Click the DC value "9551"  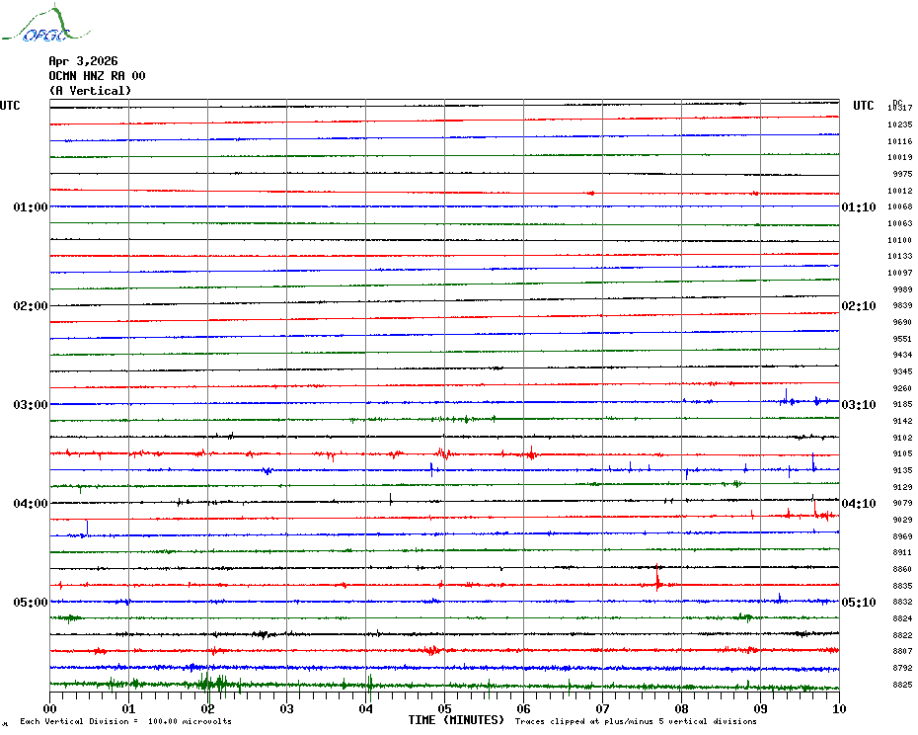[x=902, y=339]
